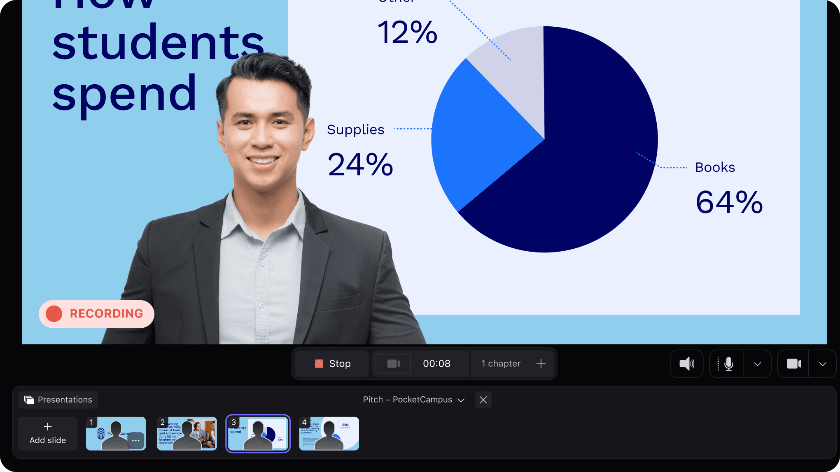
Task: Toggle the webcam video button
Action: point(793,364)
